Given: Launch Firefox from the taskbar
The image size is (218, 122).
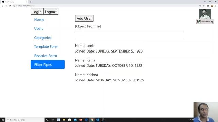Looking at the screenshot, I should point(81,120).
